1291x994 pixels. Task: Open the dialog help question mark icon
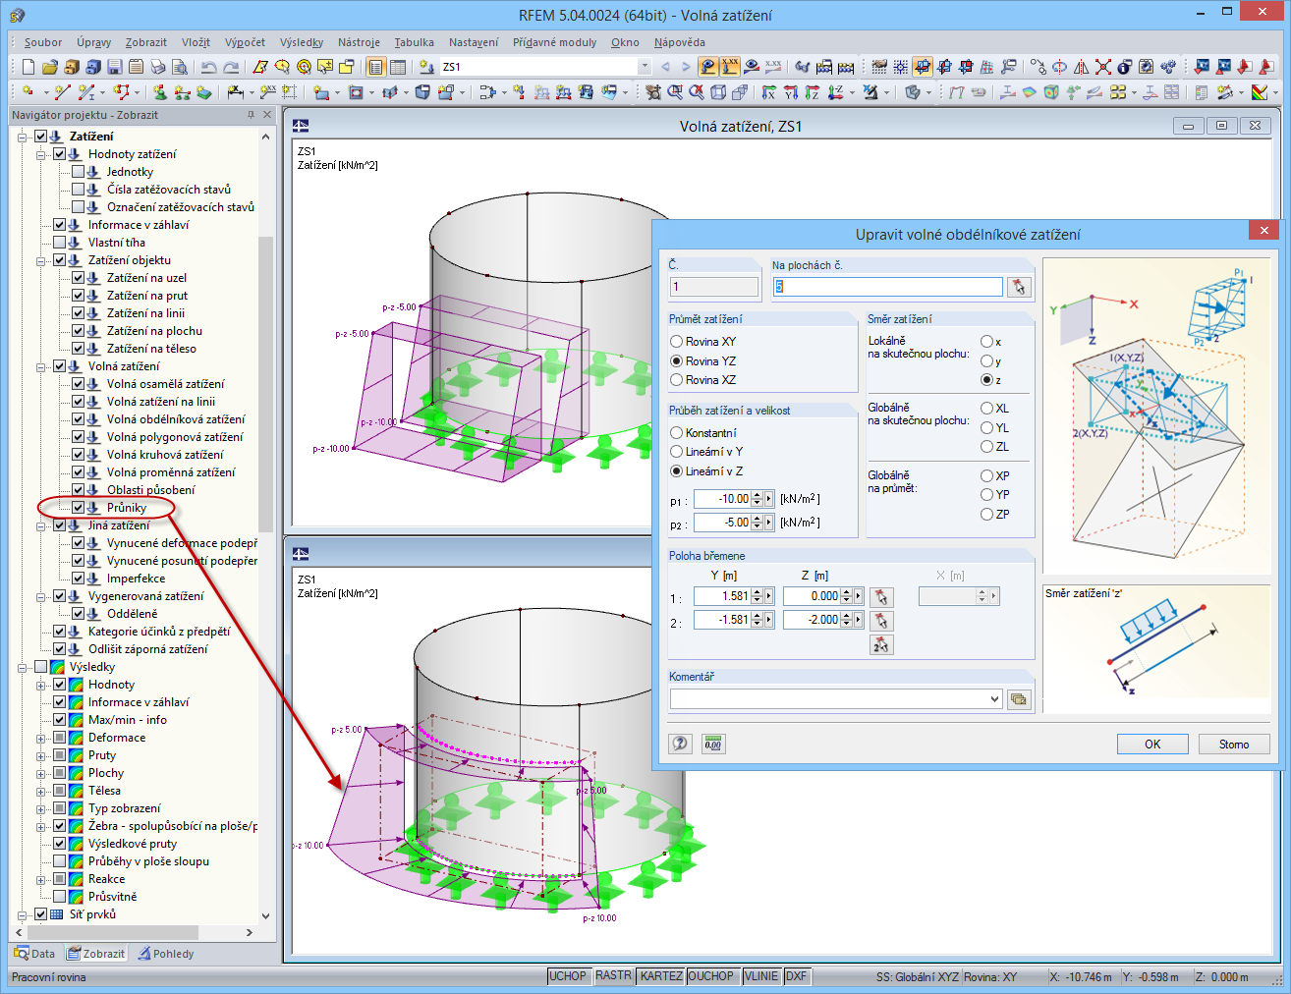[681, 744]
